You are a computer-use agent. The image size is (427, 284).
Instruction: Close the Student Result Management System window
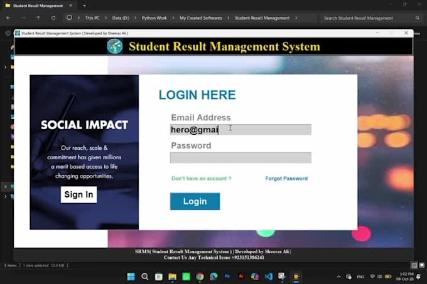point(406,33)
